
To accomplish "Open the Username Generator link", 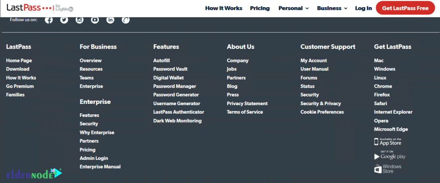I will coord(177,103).
